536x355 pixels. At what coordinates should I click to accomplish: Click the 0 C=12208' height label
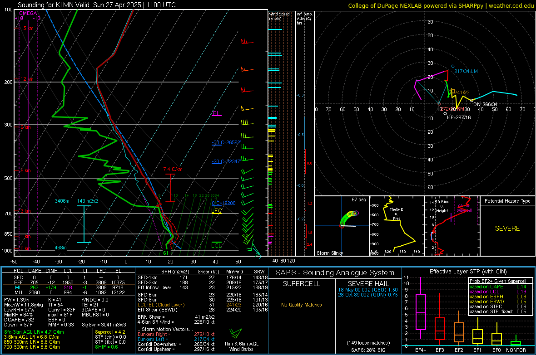pyautogui.click(x=224, y=203)
